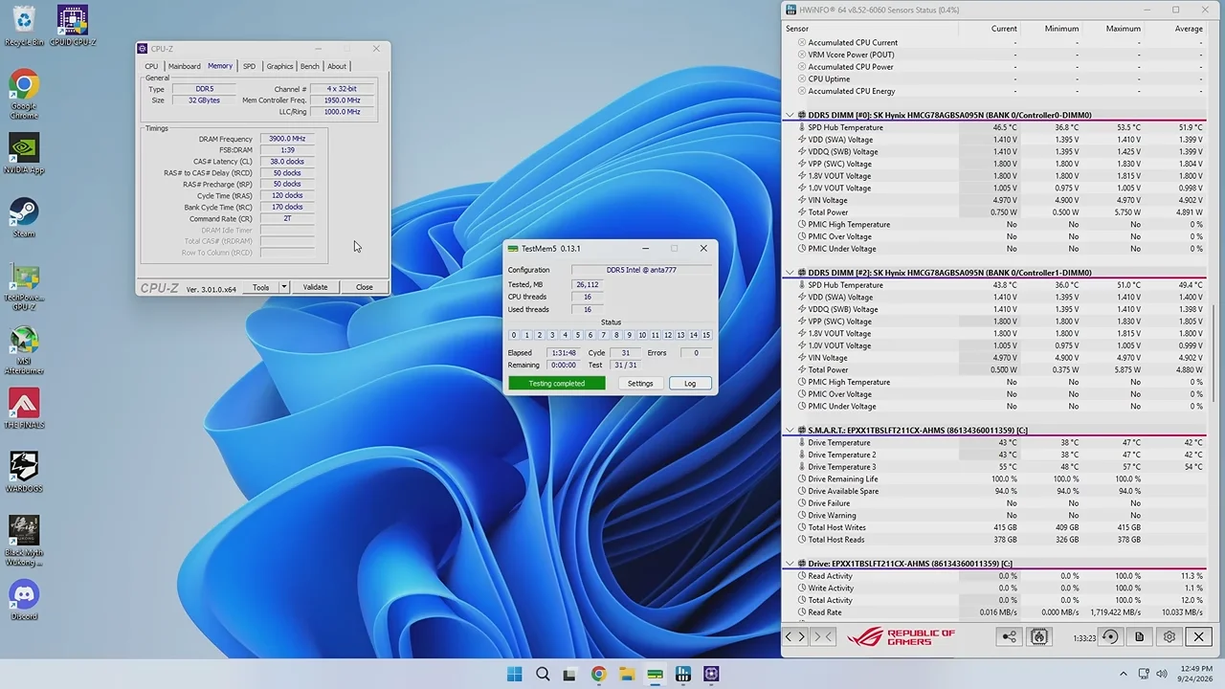Switch to CPU tab in CPU-Z
The height and width of the screenshot is (689, 1225).
[151, 66]
